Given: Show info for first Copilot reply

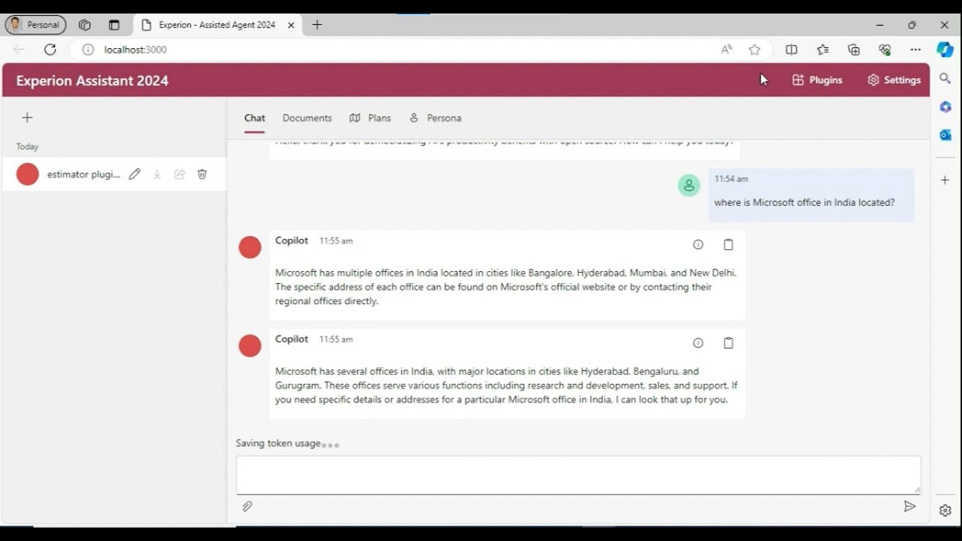Looking at the screenshot, I should click(698, 244).
